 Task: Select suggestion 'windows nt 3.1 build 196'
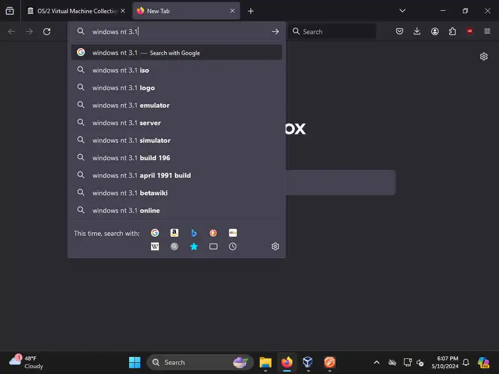(x=176, y=157)
